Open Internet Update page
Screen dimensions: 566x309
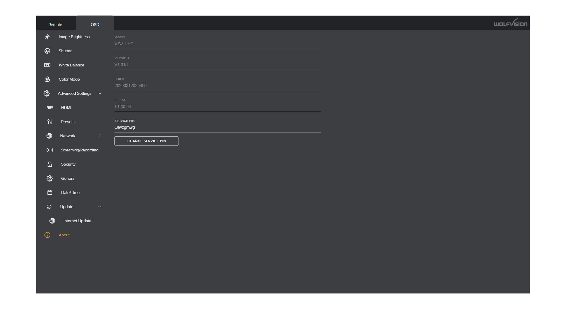pos(77,221)
